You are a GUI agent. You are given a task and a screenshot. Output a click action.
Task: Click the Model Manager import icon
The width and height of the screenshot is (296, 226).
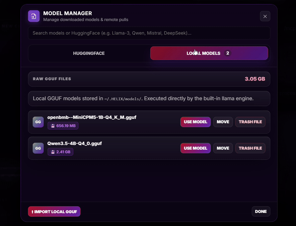[34, 16]
